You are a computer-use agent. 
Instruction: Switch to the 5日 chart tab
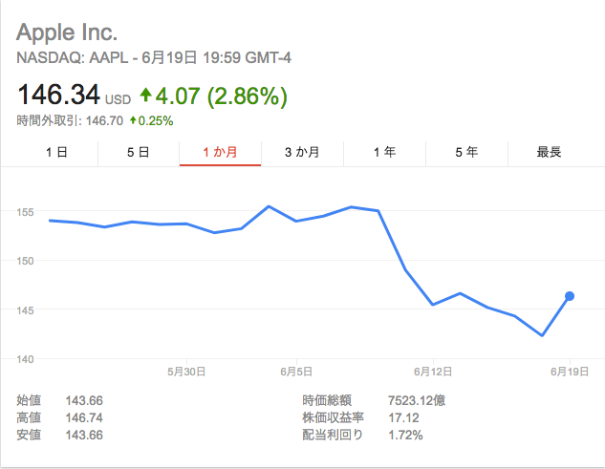[139, 152]
